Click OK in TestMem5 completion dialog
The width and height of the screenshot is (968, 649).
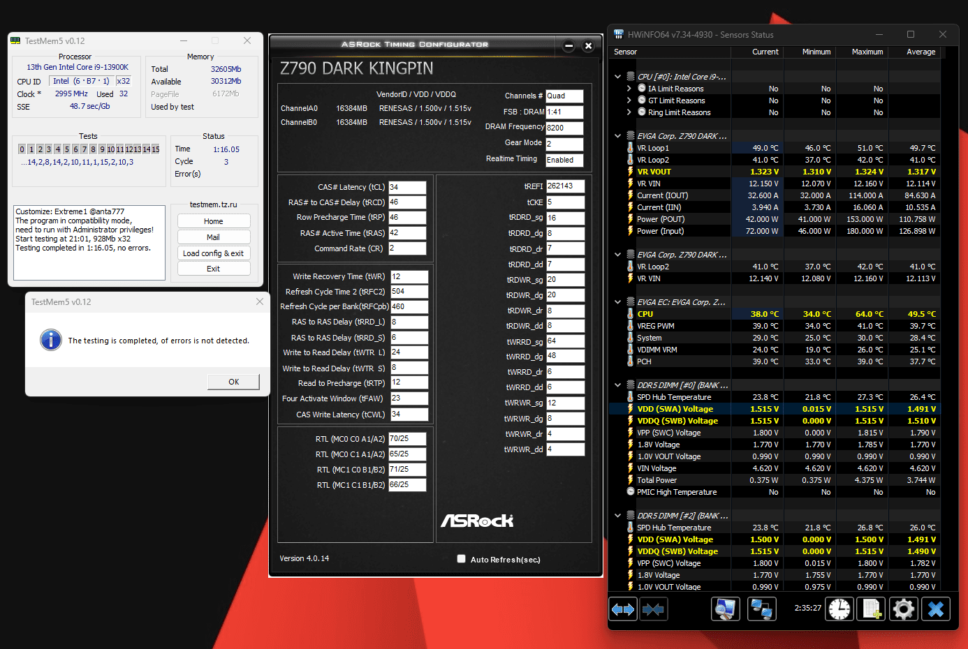(x=233, y=382)
